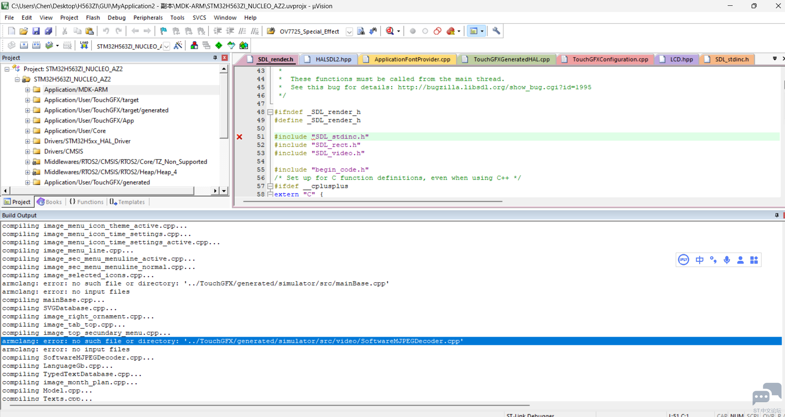This screenshot has width=785, height=417.
Task: Click Disable All Breakpoints red double-circle icon
Action: coord(437,31)
